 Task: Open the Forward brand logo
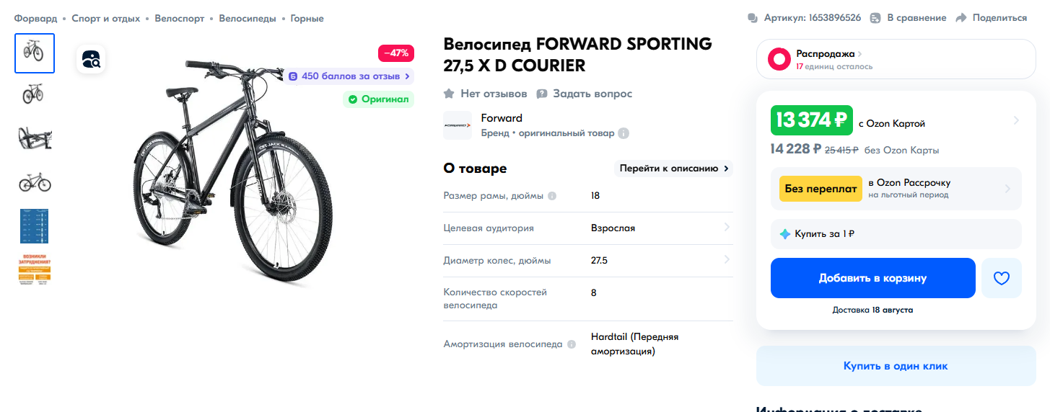click(x=458, y=125)
